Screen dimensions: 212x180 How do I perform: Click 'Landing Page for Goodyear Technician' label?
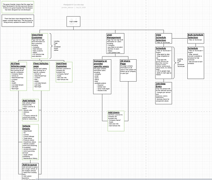pyautogui.click(x=181, y=63)
